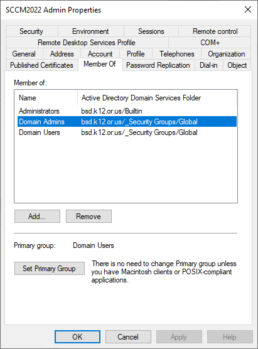Switch to the Organization tab

226,54
